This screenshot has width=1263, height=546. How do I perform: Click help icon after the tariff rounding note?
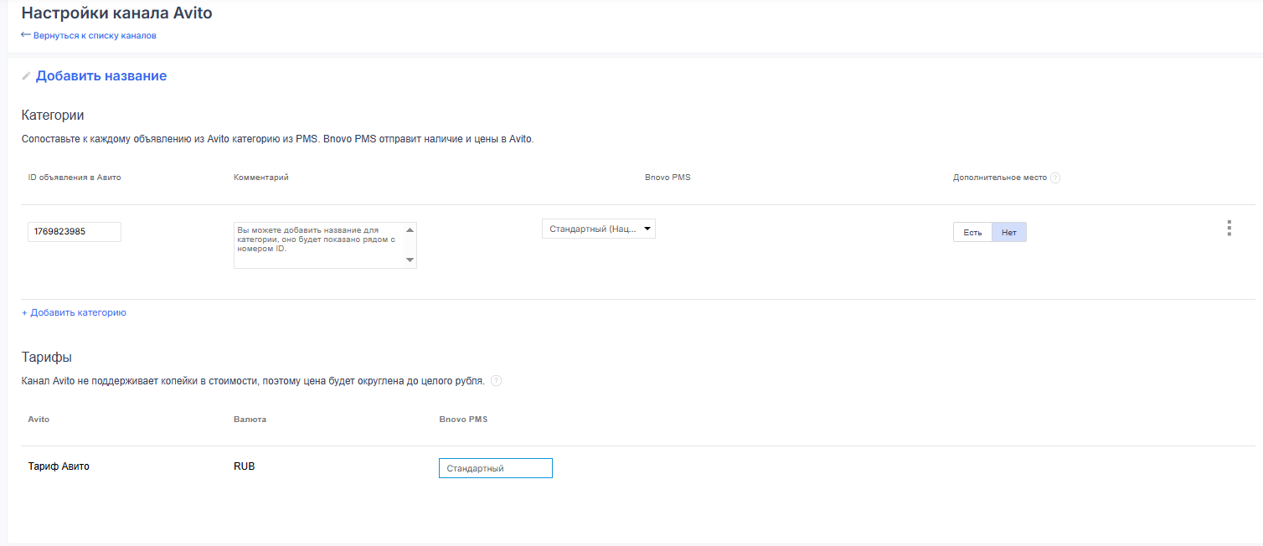tap(496, 381)
